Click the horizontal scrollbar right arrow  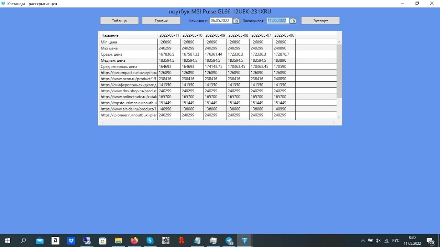point(334,122)
